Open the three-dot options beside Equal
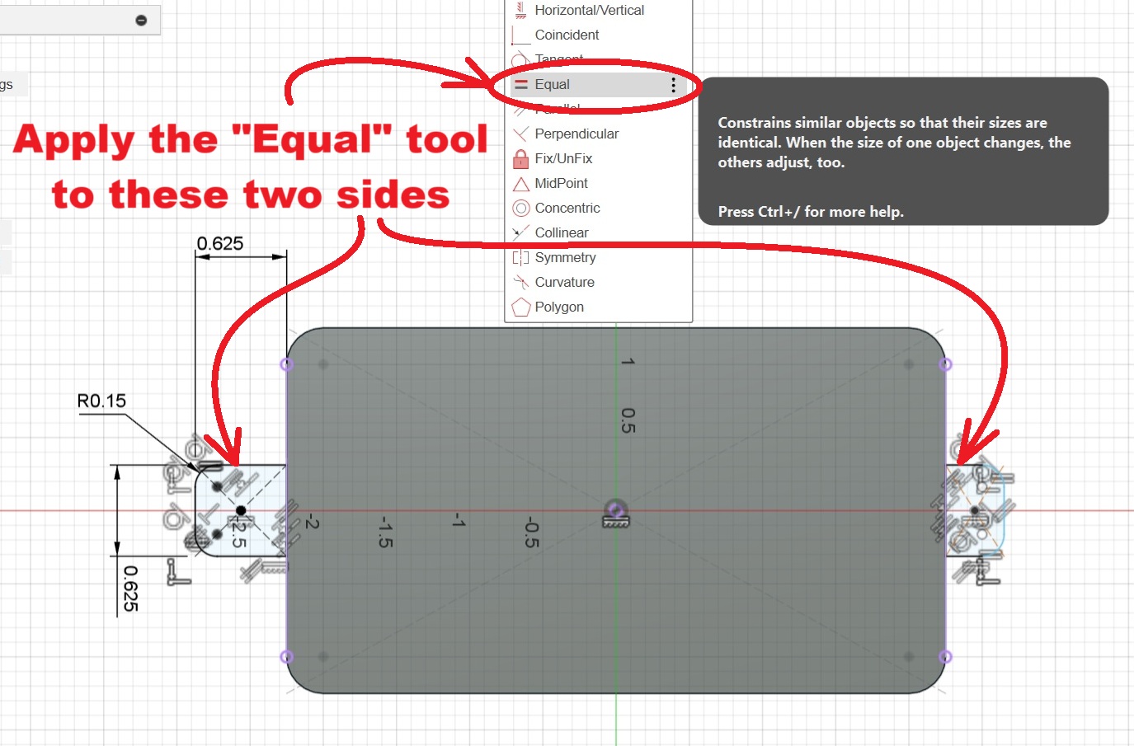1134x746 pixels. [x=673, y=85]
